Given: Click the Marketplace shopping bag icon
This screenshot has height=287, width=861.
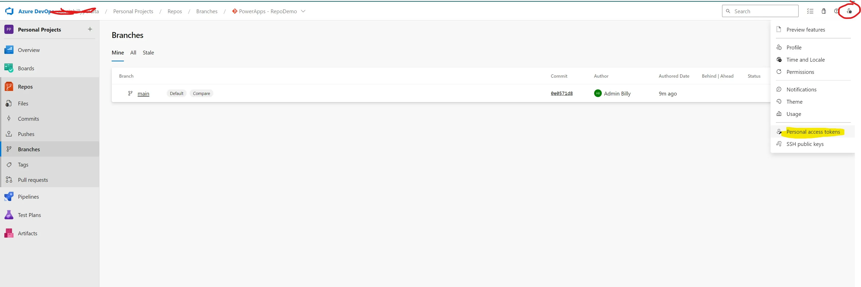Looking at the screenshot, I should coord(824,11).
